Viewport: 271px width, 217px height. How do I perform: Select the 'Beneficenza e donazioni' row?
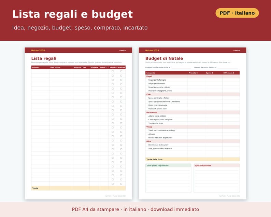(192, 145)
